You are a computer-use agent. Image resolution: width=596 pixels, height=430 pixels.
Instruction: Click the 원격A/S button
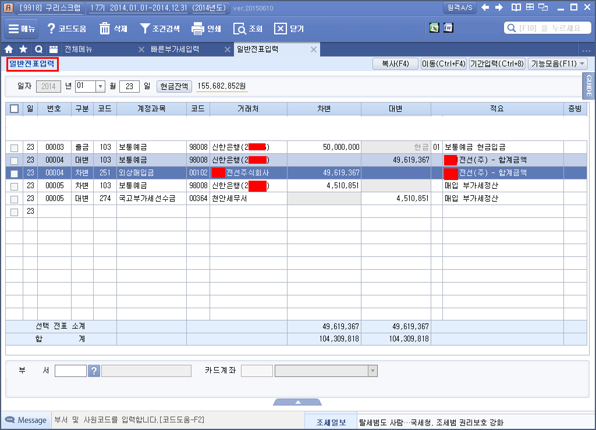pos(460,8)
